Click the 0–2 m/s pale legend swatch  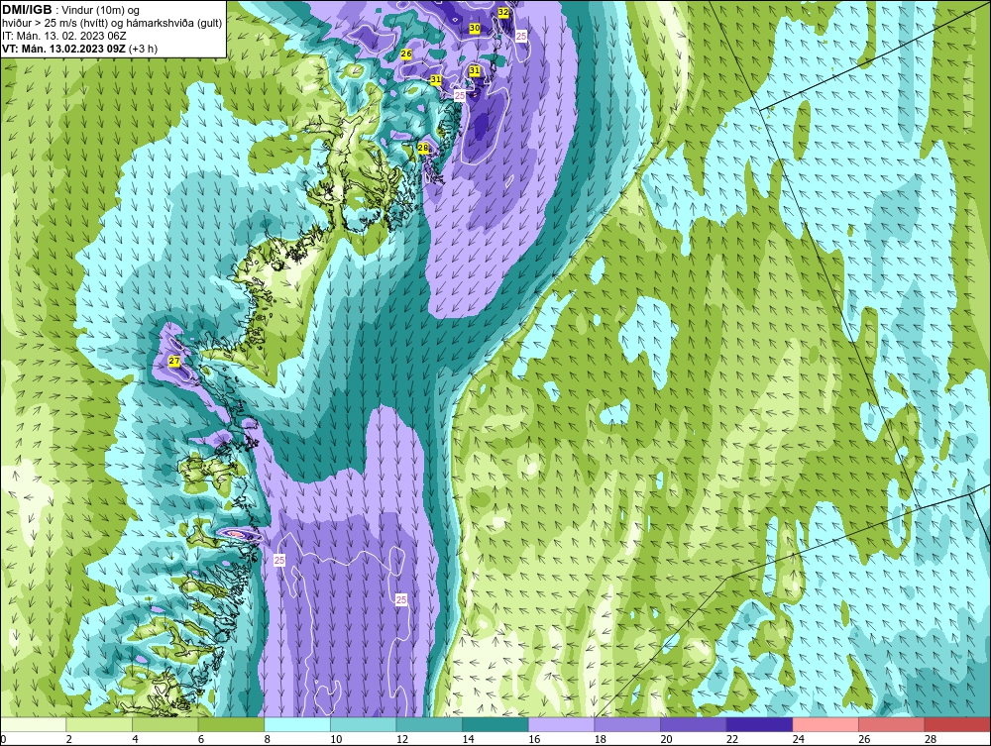(x=33, y=724)
